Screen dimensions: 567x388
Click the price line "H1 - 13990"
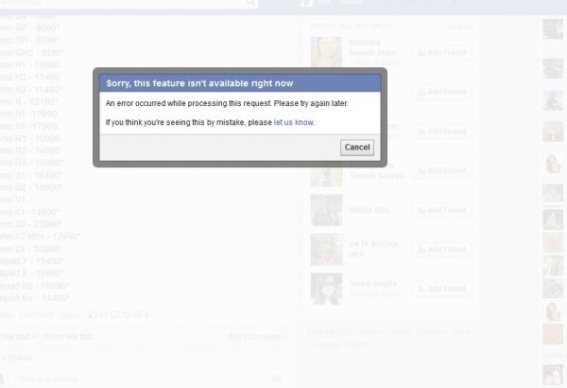point(29,65)
